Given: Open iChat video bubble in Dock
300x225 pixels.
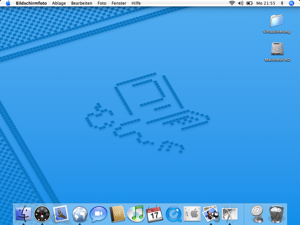Looking at the screenshot, I should tap(98, 214).
